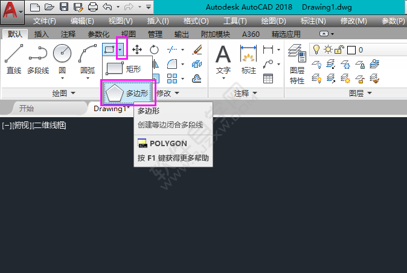Open the Fillet tool dropdown arrow

click(182, 64)
